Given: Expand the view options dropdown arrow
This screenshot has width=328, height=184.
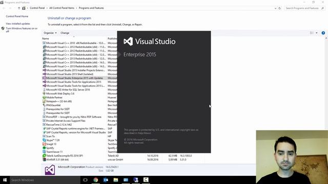Looking at the screenshot, I should [317, 33].
